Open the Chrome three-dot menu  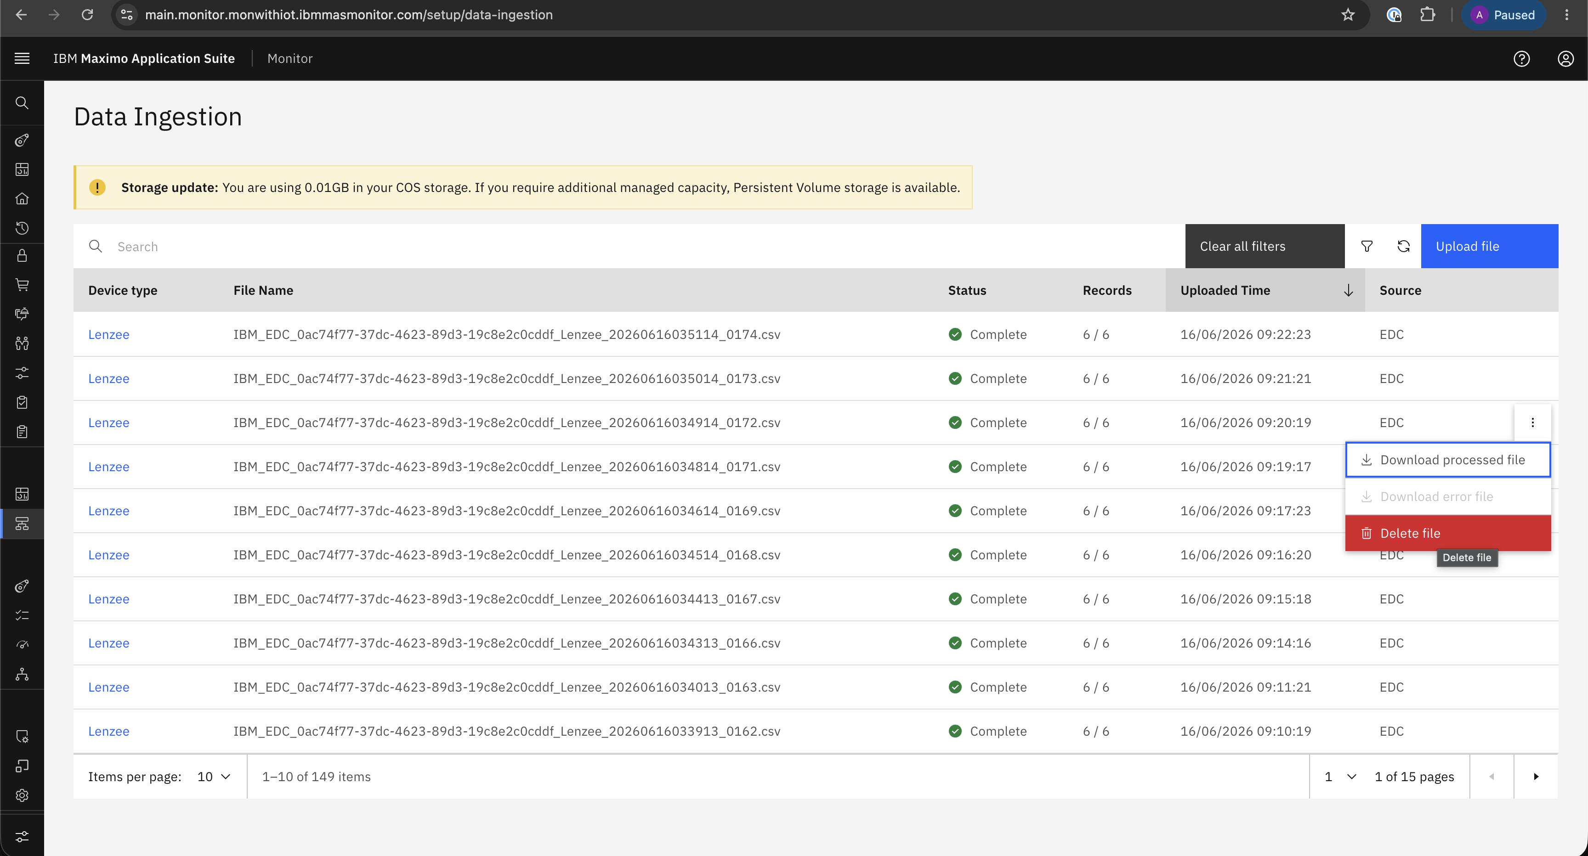click(1566, 15)
